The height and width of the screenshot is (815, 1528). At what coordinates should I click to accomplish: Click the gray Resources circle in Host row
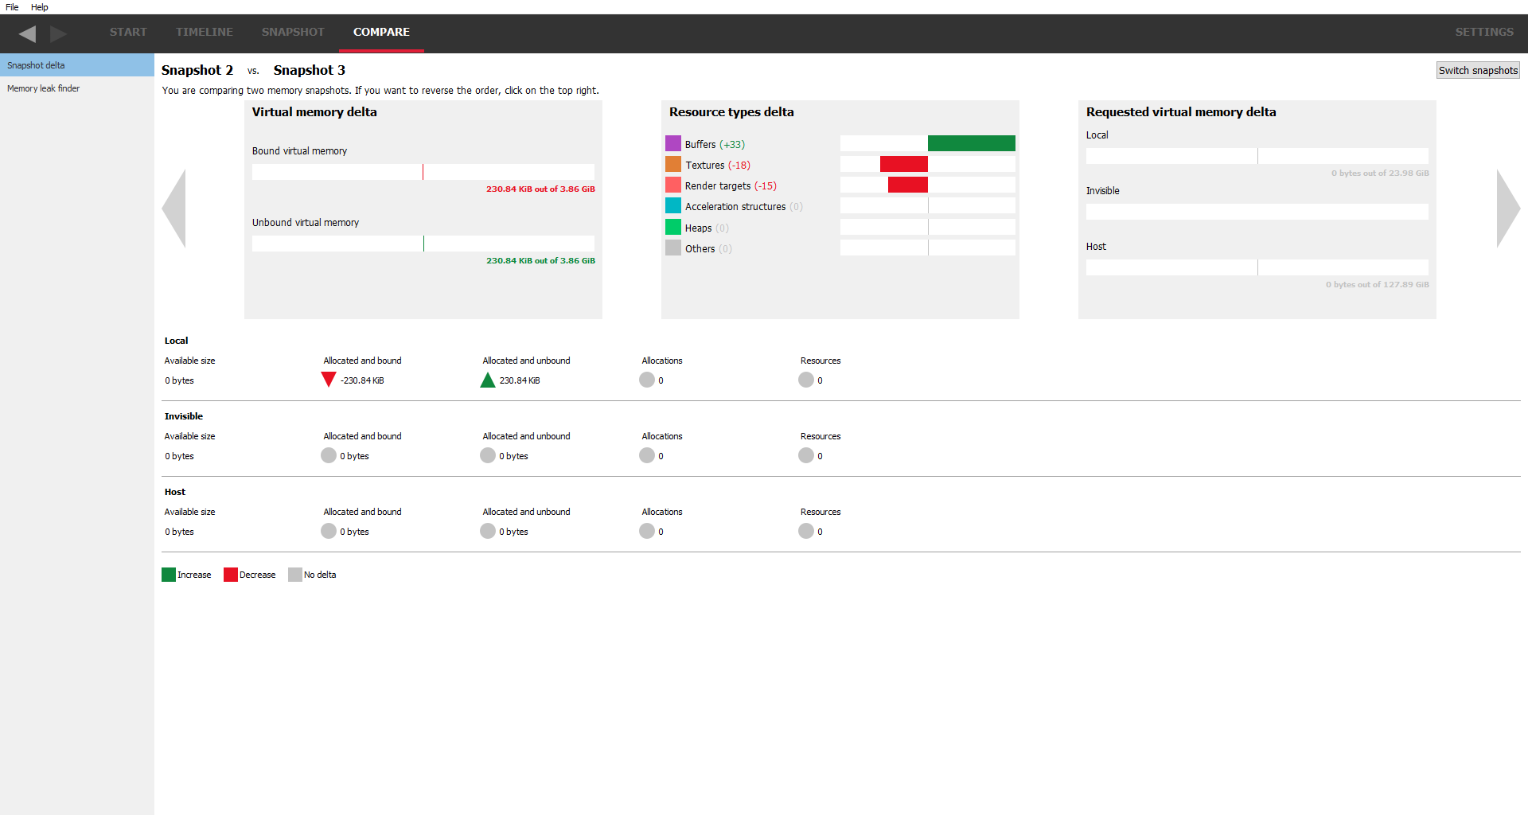point(806,532)
